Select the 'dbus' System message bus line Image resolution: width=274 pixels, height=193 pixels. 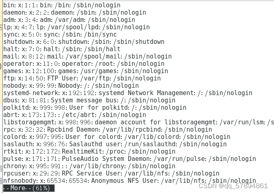[x=89, y=100]
